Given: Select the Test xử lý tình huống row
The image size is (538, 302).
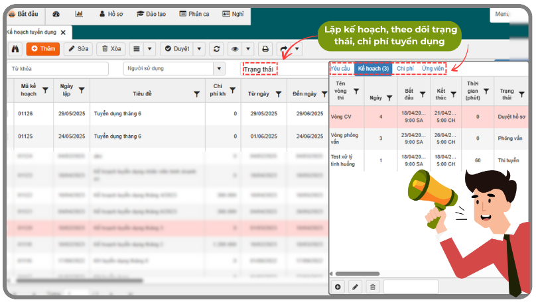Looking at the screenshot, I should (429, 160).
